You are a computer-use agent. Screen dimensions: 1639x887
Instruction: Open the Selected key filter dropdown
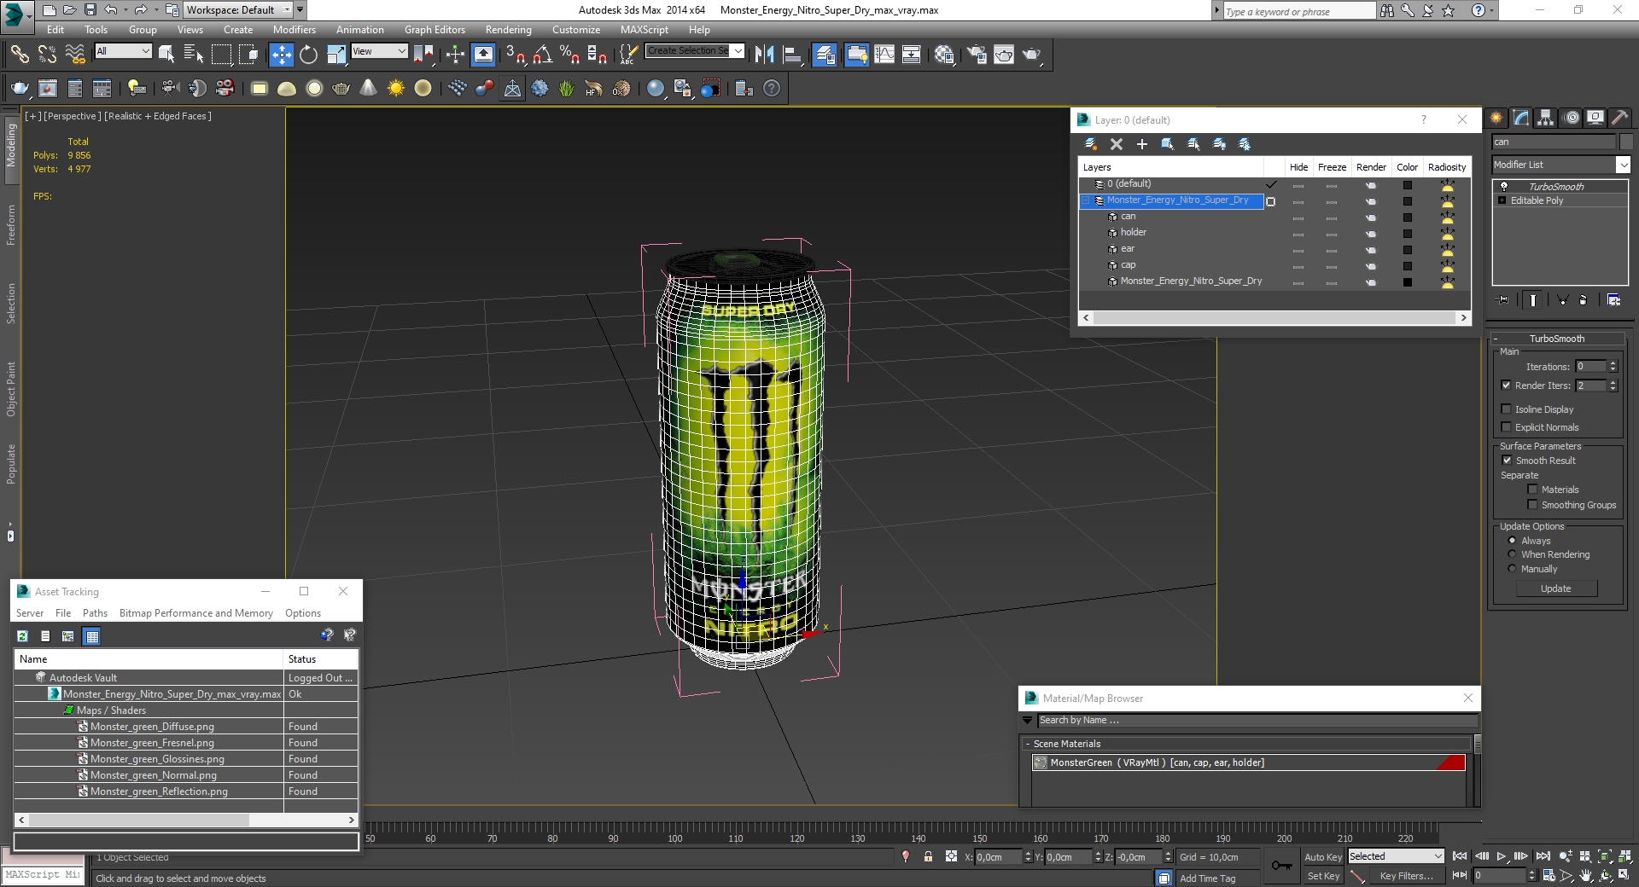[x=1396, y=856]
